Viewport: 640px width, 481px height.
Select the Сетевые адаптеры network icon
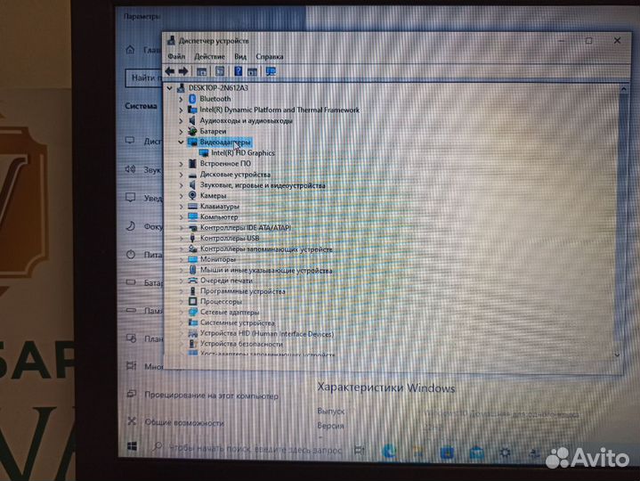coord(192,312)
